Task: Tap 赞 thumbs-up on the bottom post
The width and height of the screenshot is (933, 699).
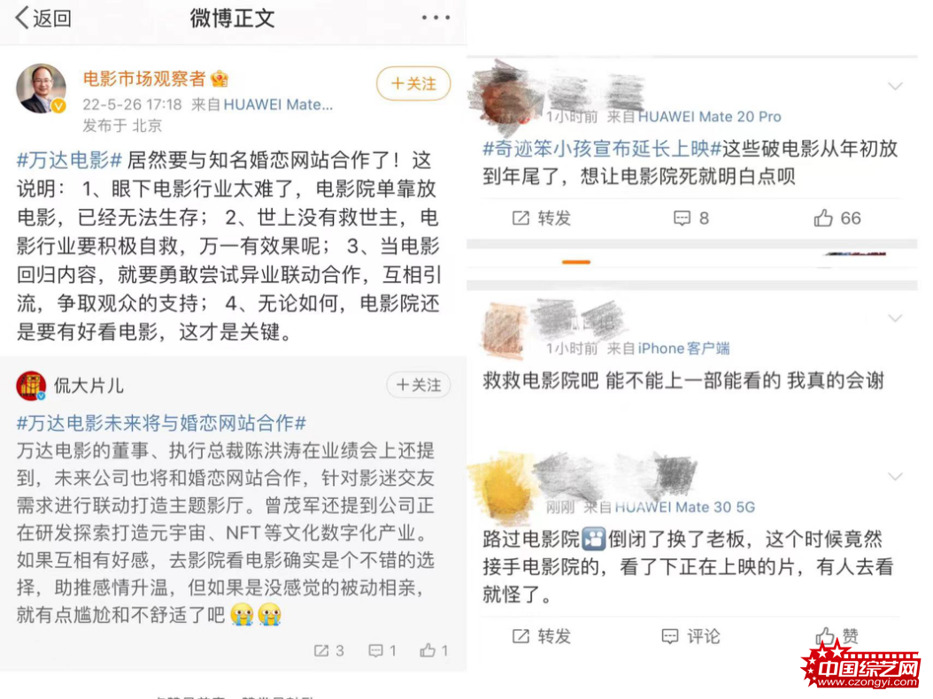Action: click(837, 636)
